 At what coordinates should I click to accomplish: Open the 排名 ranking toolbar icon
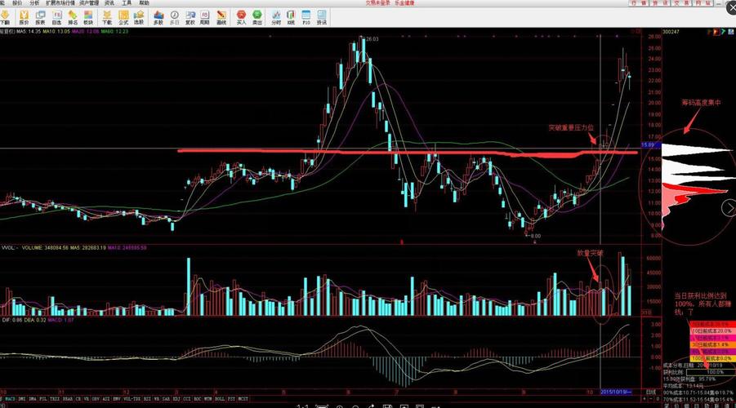73,18
